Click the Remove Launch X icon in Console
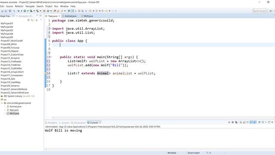The image size is (275, 155). pyautogui.click(x=233, y=122)
